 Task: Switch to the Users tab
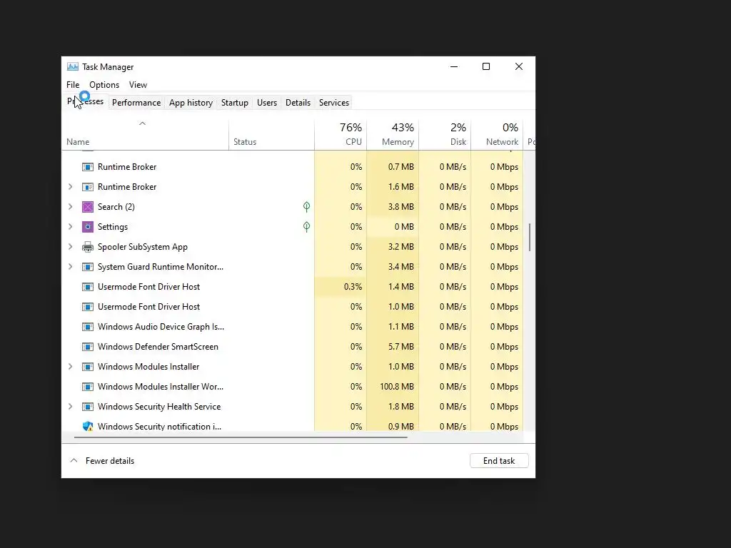267,103
